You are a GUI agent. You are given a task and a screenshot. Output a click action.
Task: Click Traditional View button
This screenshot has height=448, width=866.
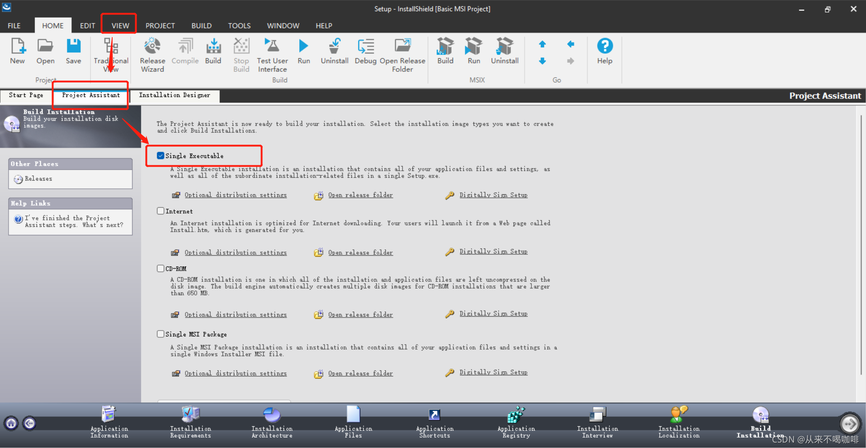(111, 55)
